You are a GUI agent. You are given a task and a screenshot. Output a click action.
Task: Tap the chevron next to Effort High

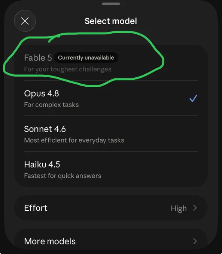pos(195,208)
